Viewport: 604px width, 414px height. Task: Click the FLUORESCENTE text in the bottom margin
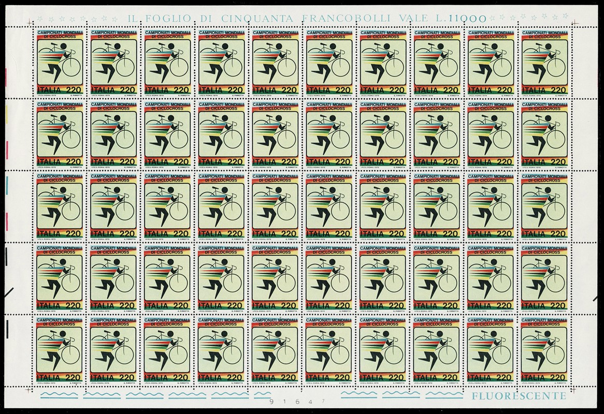519,396
